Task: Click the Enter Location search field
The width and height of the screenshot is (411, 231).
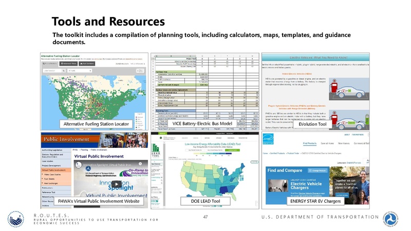Action: [x=52, y=71]
